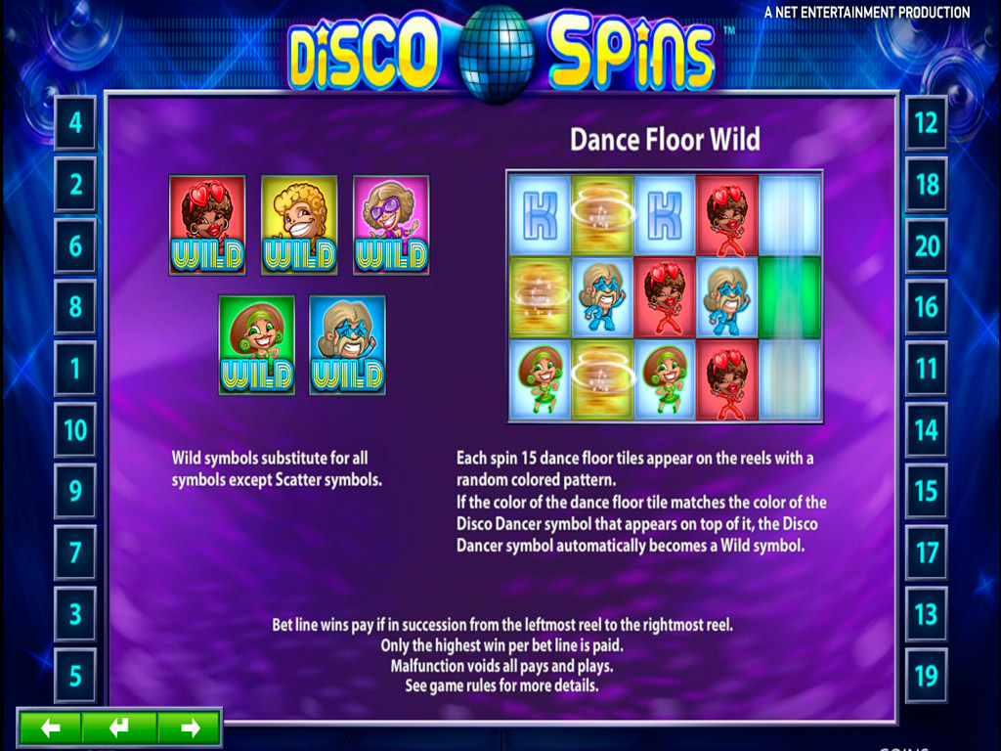Select bet line 20 indicator
Image resolution: width=1001 pixels, height=751 pixels.
coord(926,245)
